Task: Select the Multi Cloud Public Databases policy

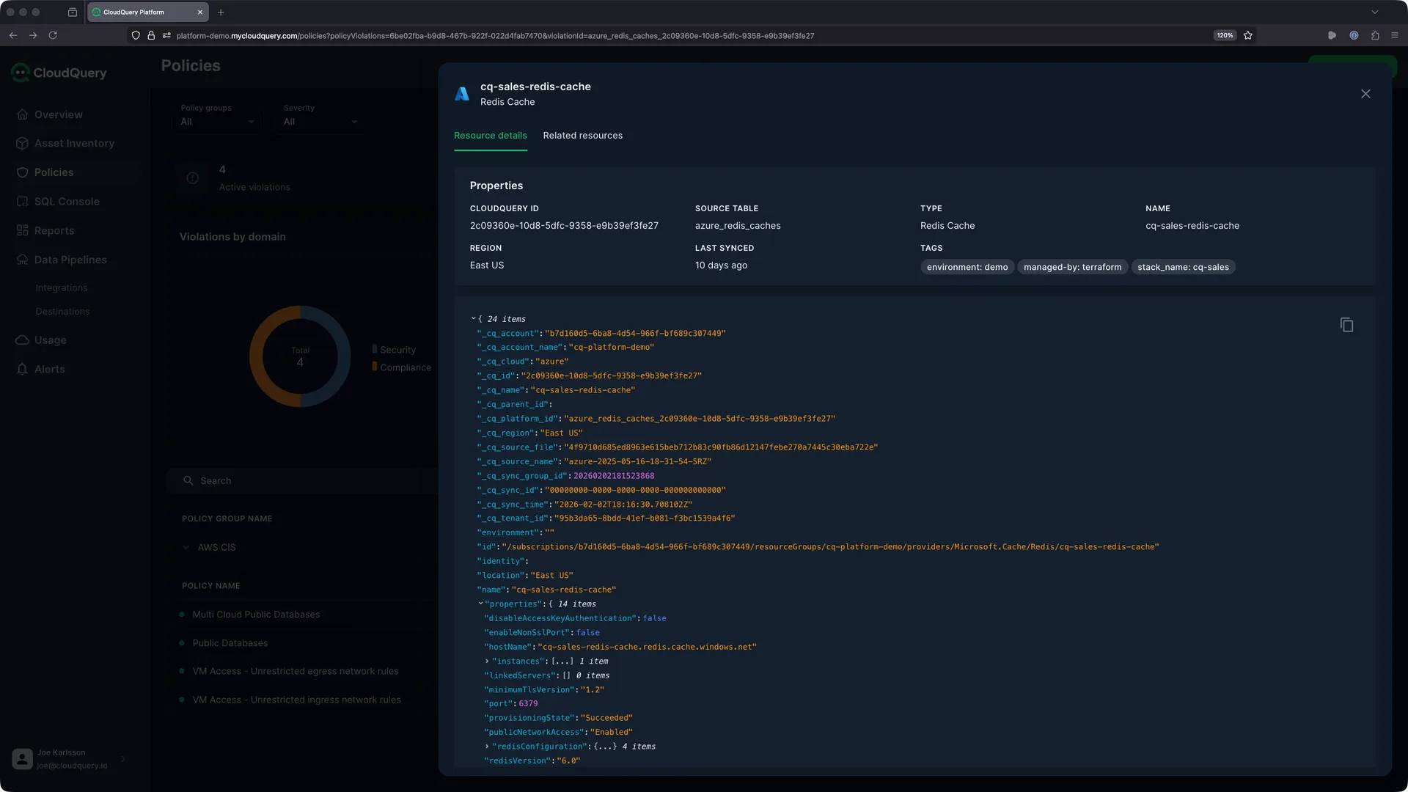Action: coord(256,615)
